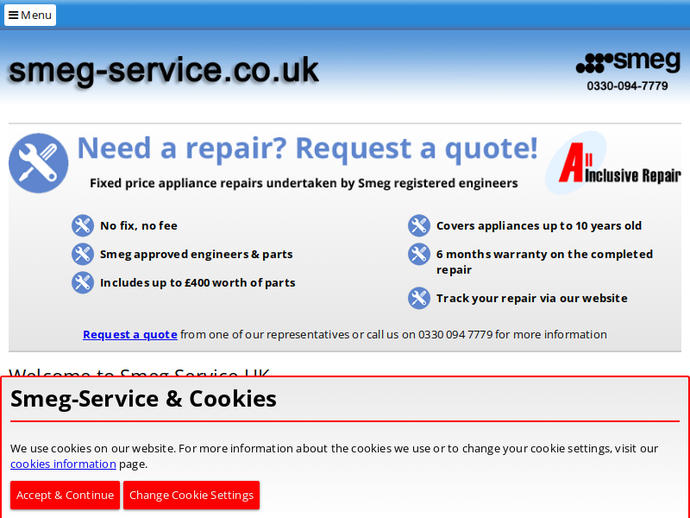This screenshot has height=518, width=690.
Task: Click the No fix, no fee text
Action: click(139, 225)
